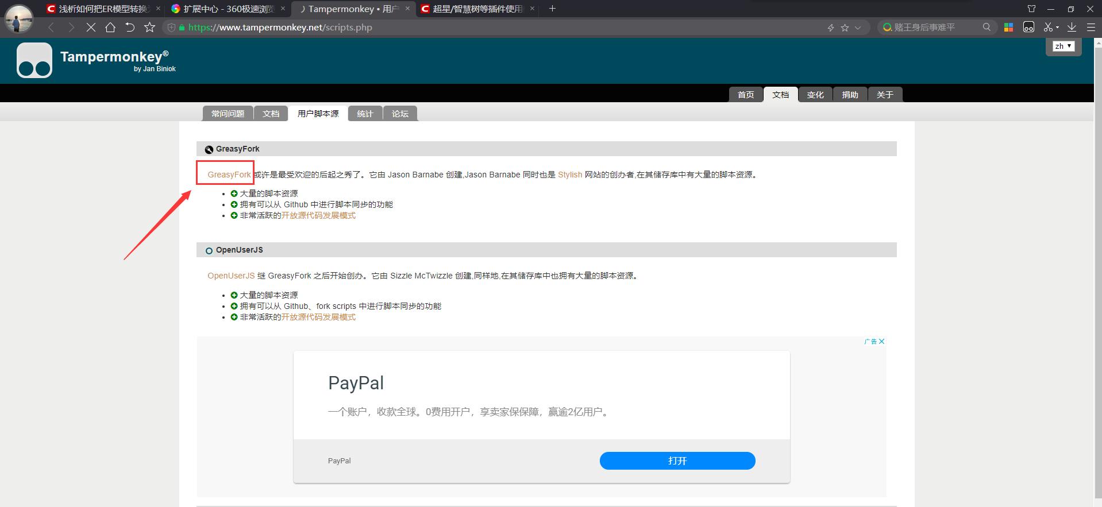This screenshot has height=507, width=1102.
Task: Click the favorite star inside address bar
Action: point(845,28)
